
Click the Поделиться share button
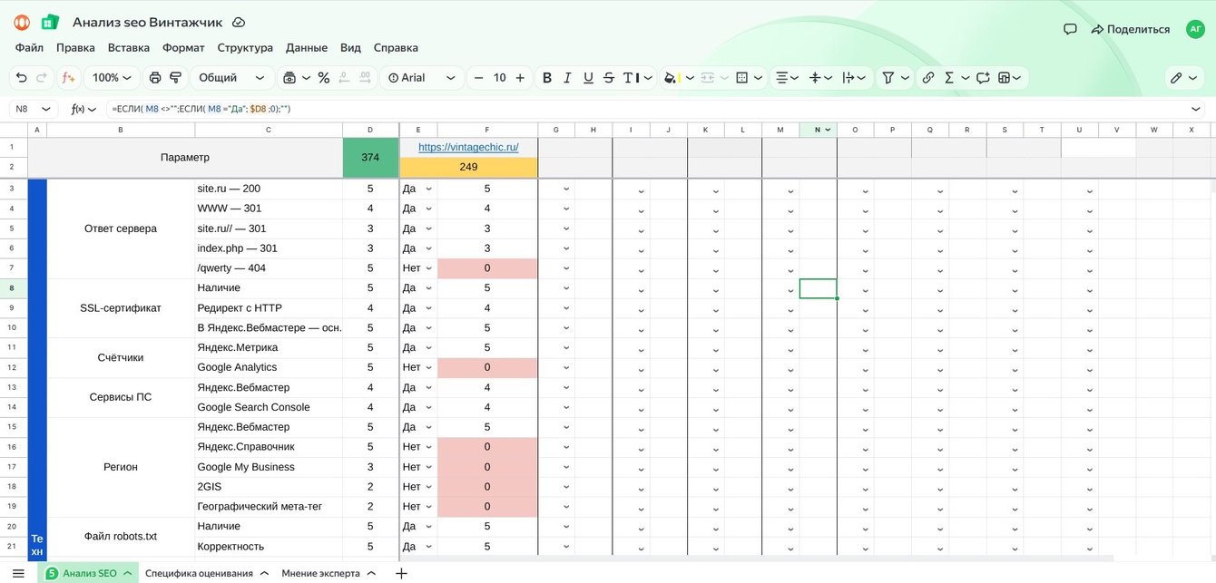[x=1130, y=29]
